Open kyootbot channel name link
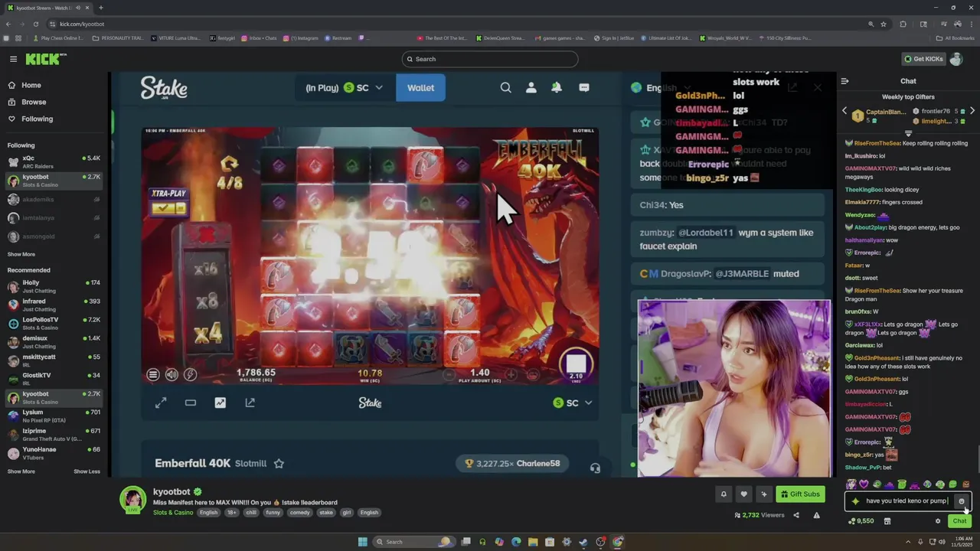This screenshot has height=551, width=980. 171,492
